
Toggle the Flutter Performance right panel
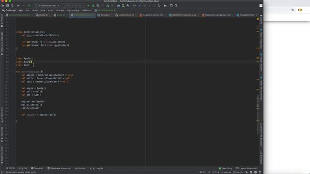[x=261, y=88]
